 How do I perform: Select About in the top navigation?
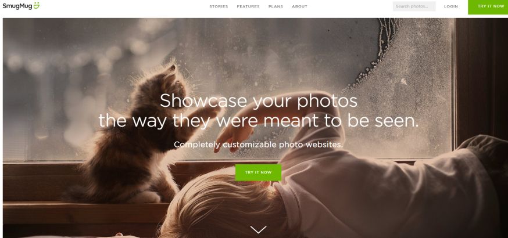click(299, 6)
